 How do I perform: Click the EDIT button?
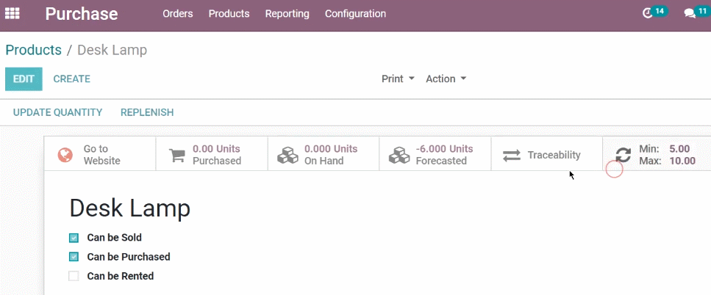[24, 79]
